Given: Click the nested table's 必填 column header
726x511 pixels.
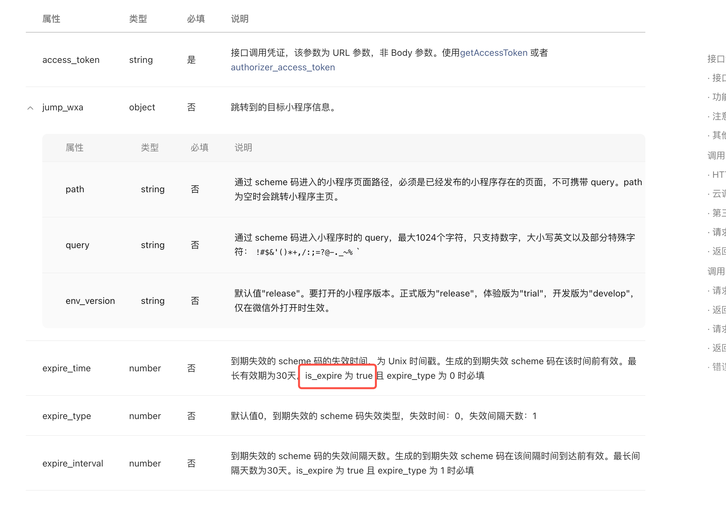Looking at the screenshot, I should click(199, 148).
